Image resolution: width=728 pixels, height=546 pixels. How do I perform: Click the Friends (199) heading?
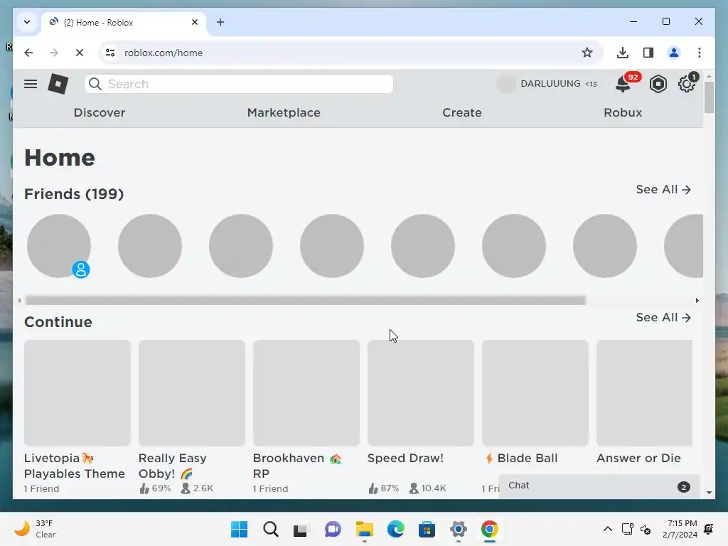pyautogui.click(x=74, y=194)
